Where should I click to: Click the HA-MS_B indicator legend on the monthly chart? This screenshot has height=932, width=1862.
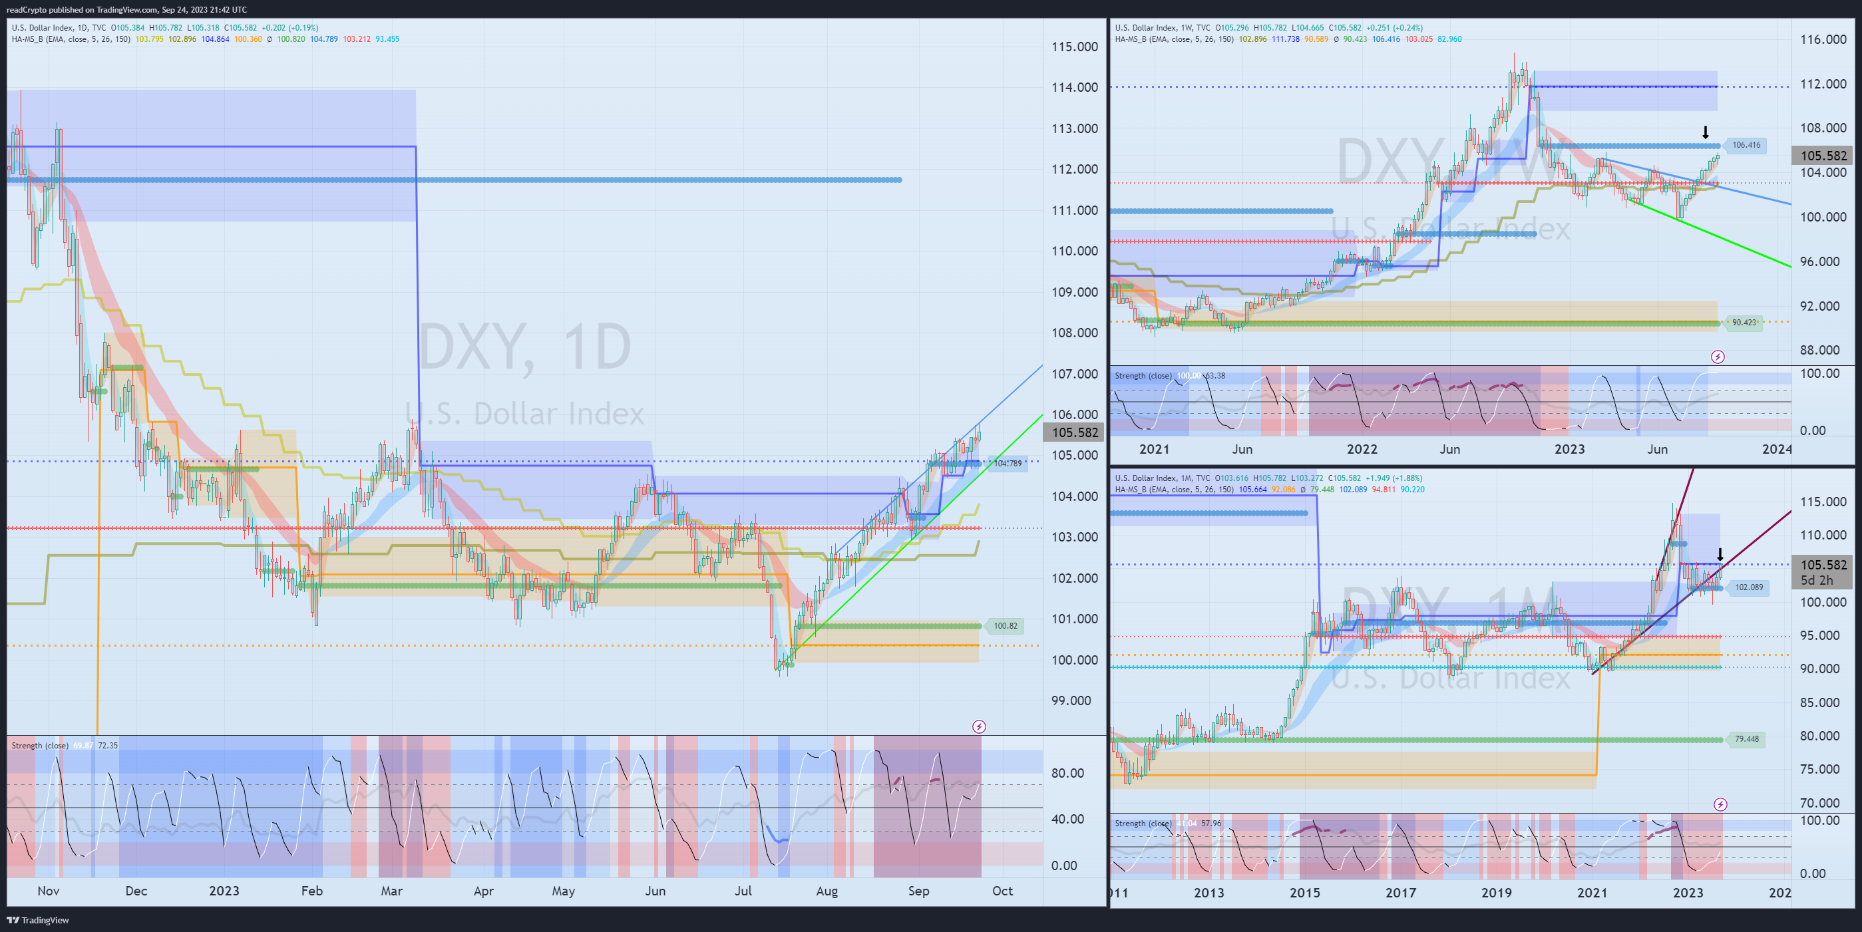pyautogui.click(x=1175, y=490)
